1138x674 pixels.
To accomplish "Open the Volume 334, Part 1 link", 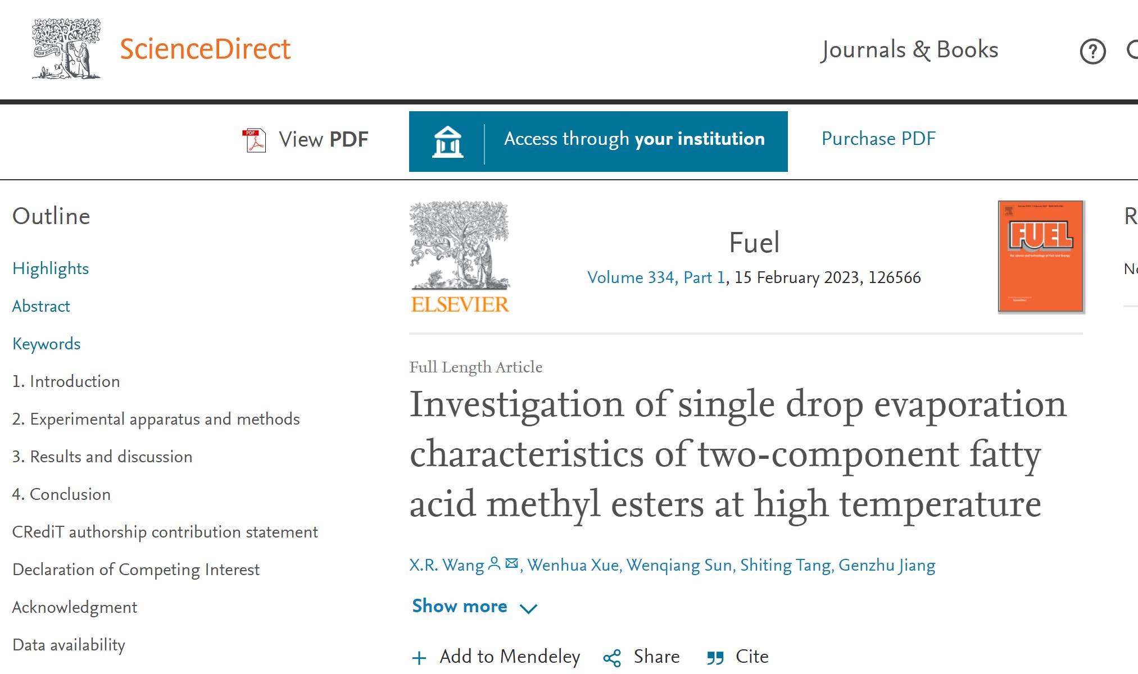I will tap(657, 277).
